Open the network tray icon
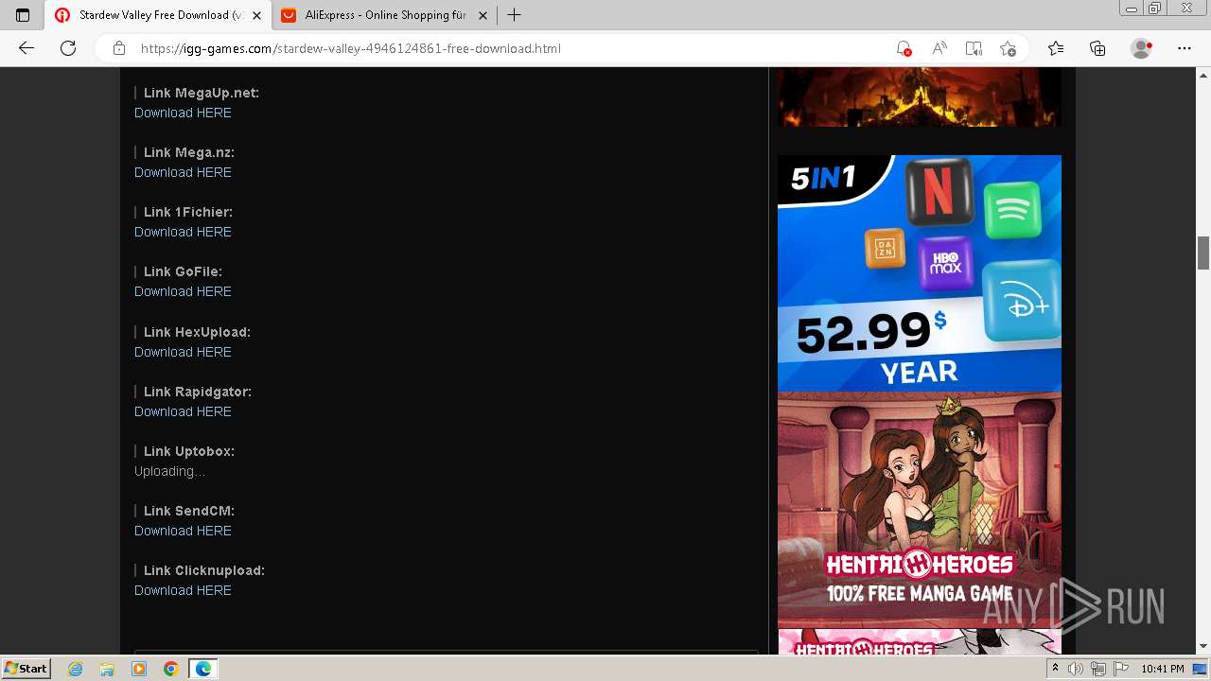Screen dimensions: 1211x681 pyautogui.click(x=1097, y=669)
